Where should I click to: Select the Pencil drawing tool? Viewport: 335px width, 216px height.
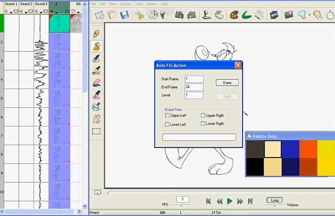[96, 34]
